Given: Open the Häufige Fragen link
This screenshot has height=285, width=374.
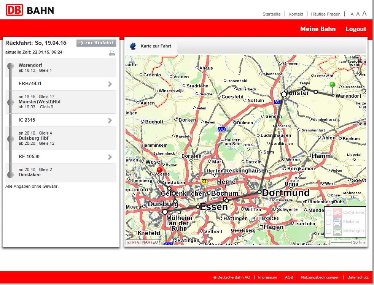Looking at the screenshot, I should pos(325,14).
